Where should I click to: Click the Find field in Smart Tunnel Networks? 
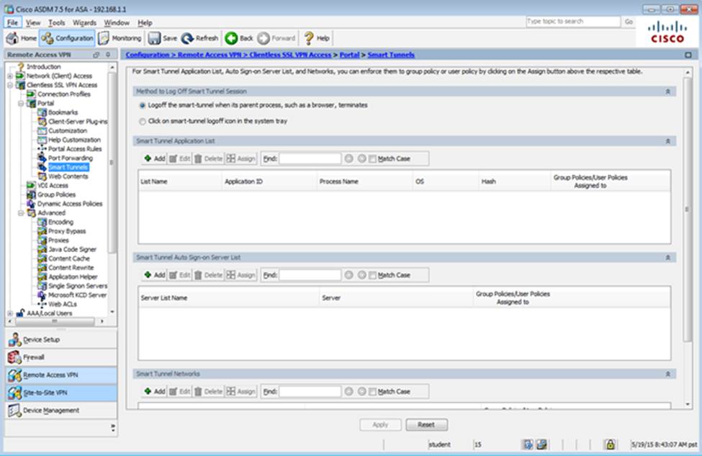(310, 391)
